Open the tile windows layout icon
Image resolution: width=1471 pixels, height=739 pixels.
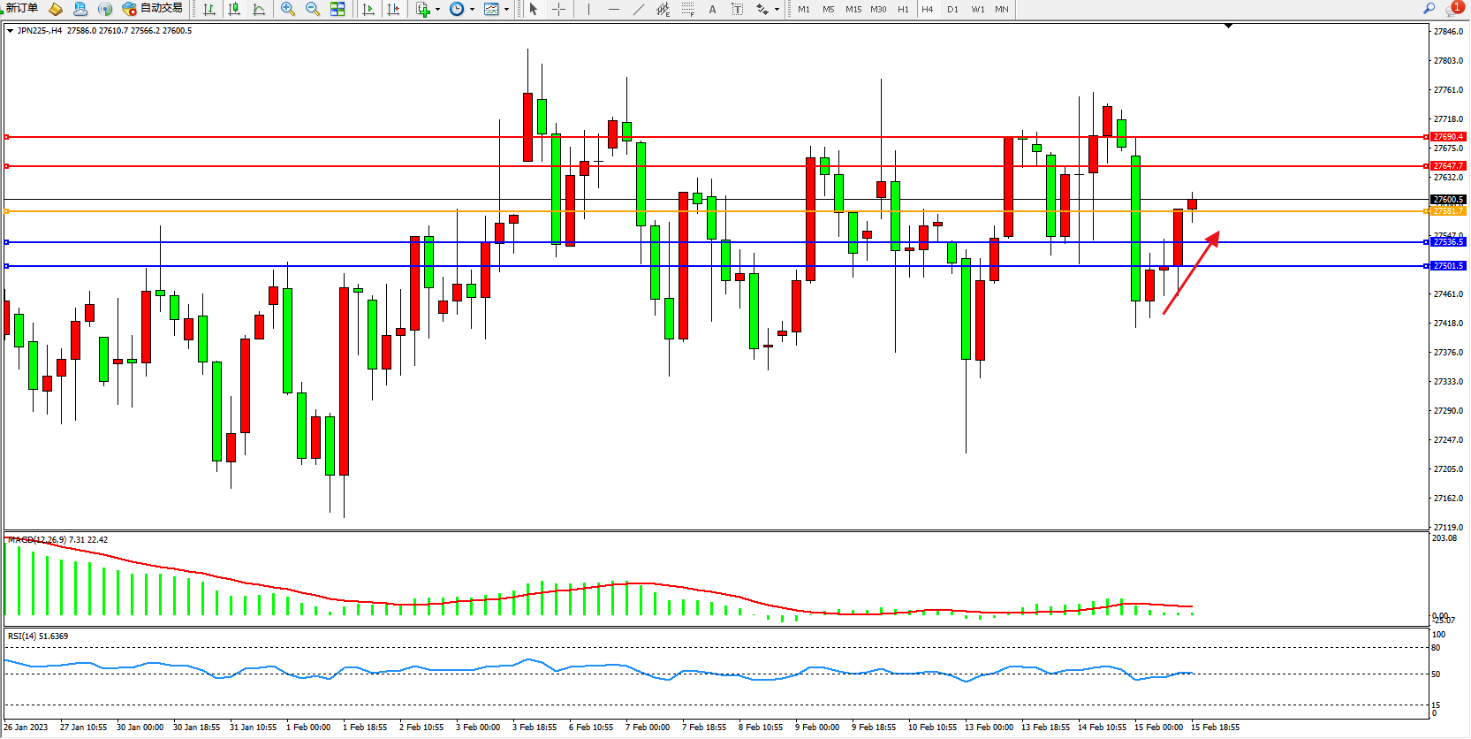click(x=337, y=9)
